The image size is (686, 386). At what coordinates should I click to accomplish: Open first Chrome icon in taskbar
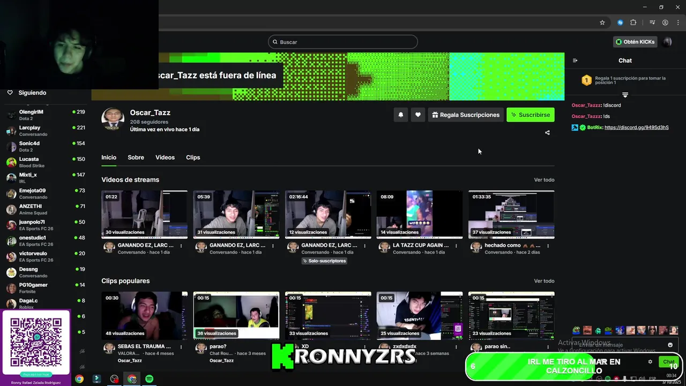tap(79, 379)
